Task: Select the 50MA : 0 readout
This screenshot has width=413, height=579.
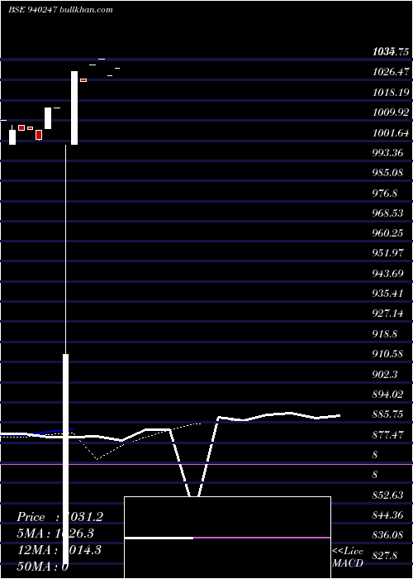Action: (44, 567)
